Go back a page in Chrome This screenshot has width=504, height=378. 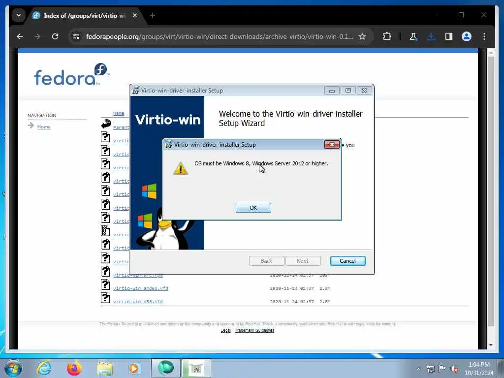[x=20, y=36]
